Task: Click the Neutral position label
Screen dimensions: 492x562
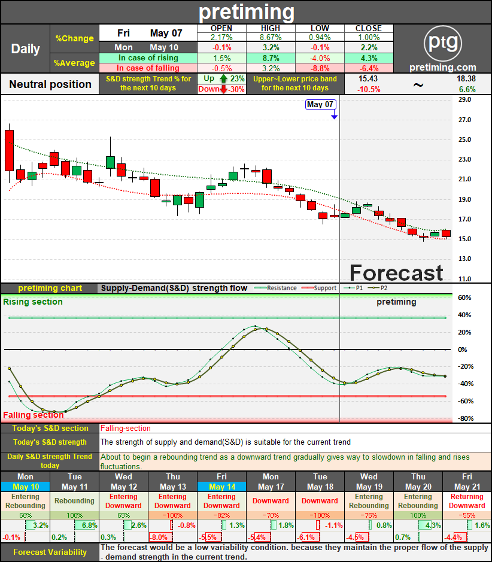Action: 50,84
